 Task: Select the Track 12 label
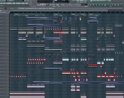coord(2,52)
